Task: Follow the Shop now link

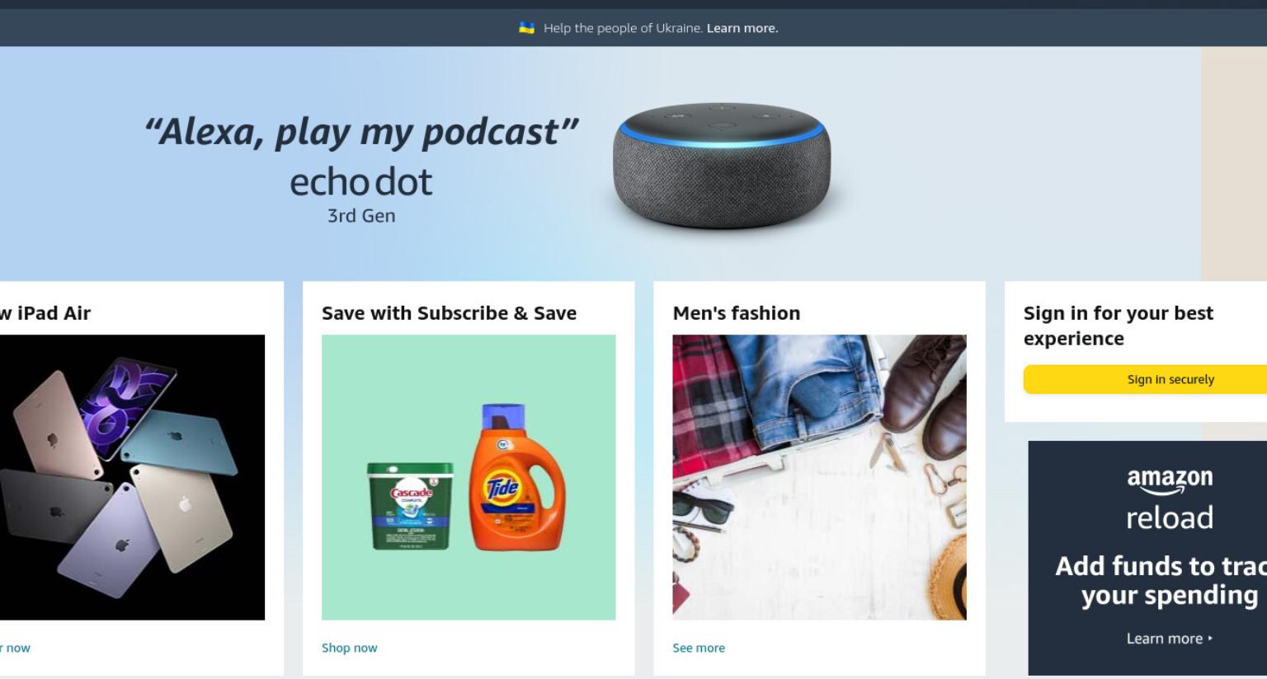Action: tap(349, 648)
